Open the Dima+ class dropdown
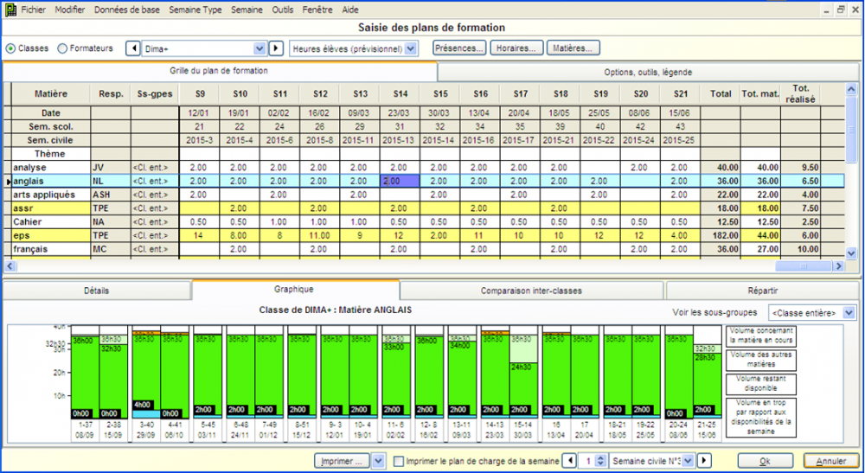The height and width of the screenshot is (473, 865). (259, 48)
